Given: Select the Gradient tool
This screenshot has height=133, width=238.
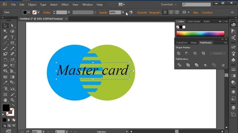Looking at the screenshot, I should point(12,77).
